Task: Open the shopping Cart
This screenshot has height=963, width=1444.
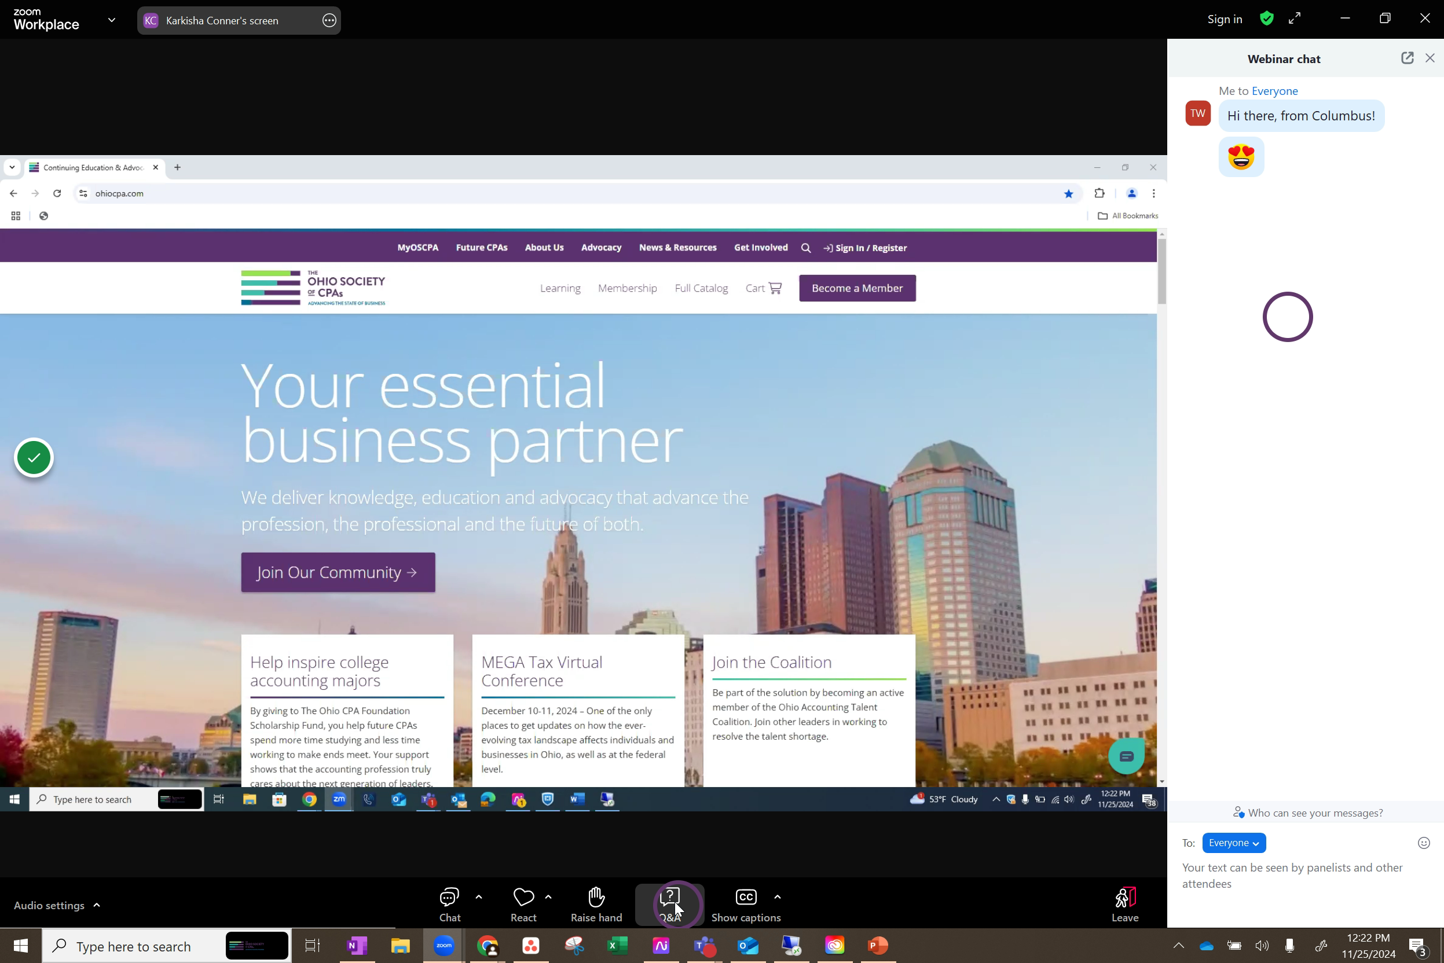Action: point(763,288)
